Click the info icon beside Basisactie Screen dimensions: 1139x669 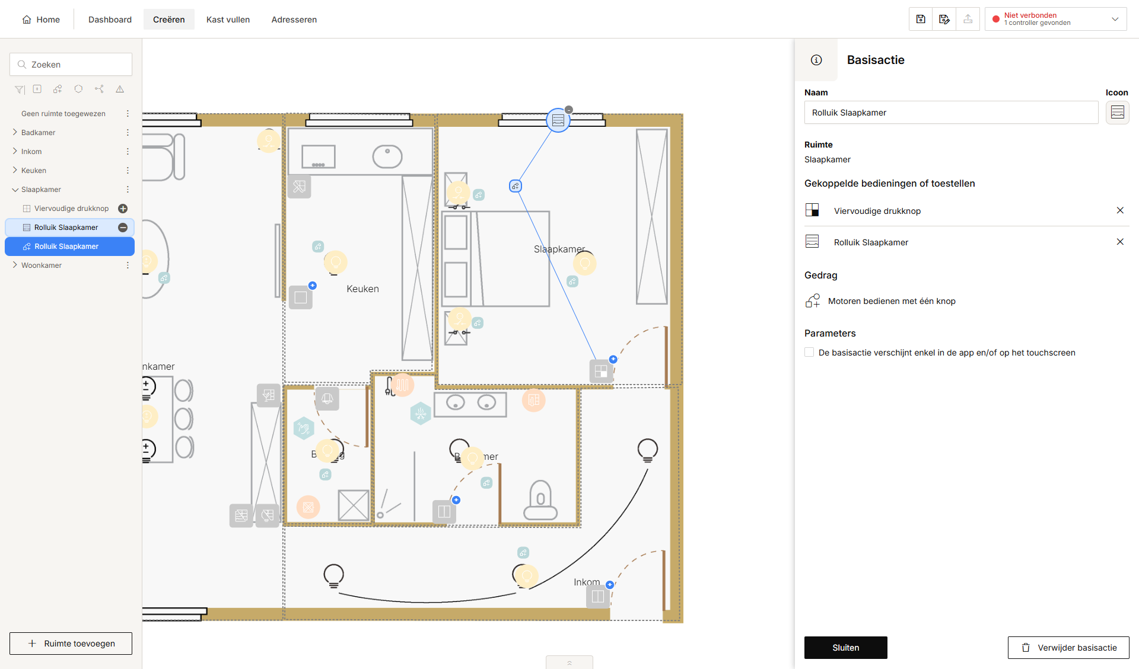coord(816,60)
